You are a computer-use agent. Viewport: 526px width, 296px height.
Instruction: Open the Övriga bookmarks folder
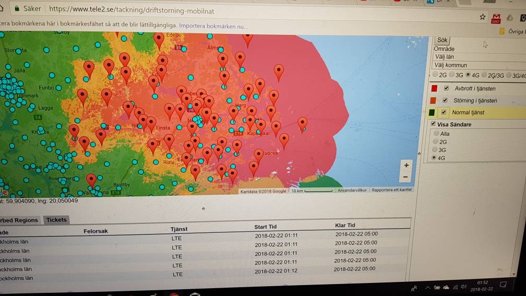tap(512, 31)
